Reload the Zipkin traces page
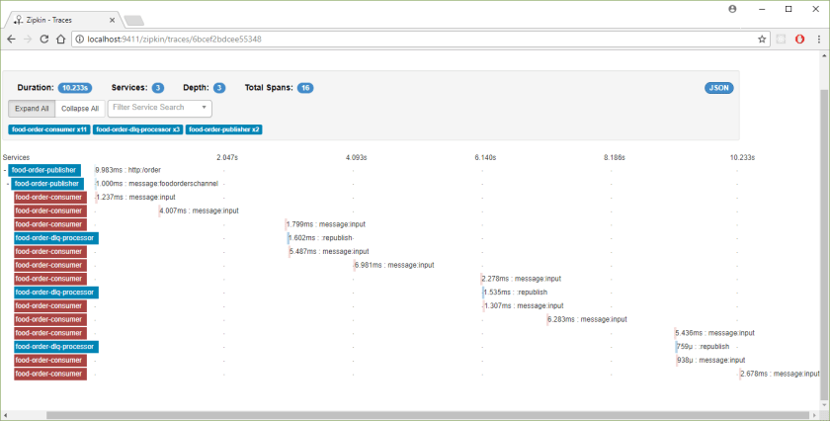830x421 pixels. (x=43, y=39)
